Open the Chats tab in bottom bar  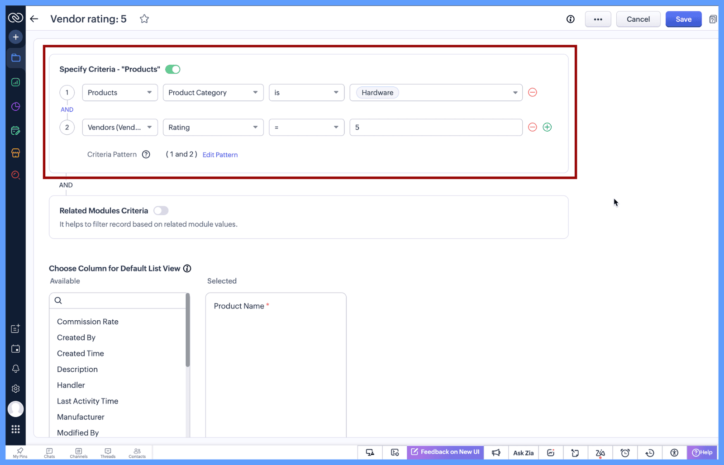pos(49,453)
